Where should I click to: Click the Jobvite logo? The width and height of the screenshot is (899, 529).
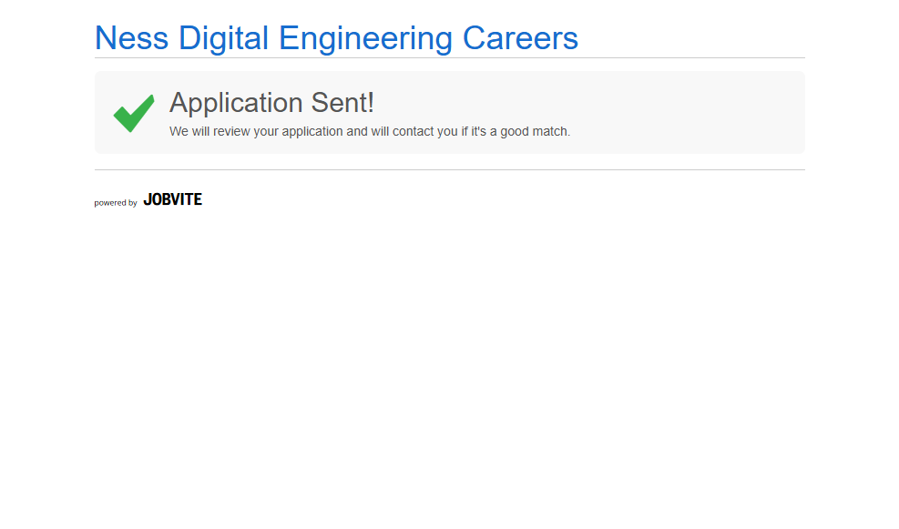click(x=172, y=199)
